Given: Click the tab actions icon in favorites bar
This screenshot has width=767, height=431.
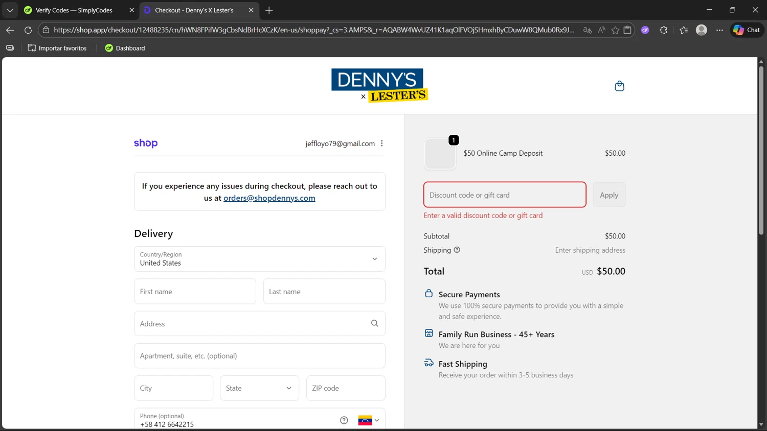Looking at the screenshot, I should pos(10,48).
